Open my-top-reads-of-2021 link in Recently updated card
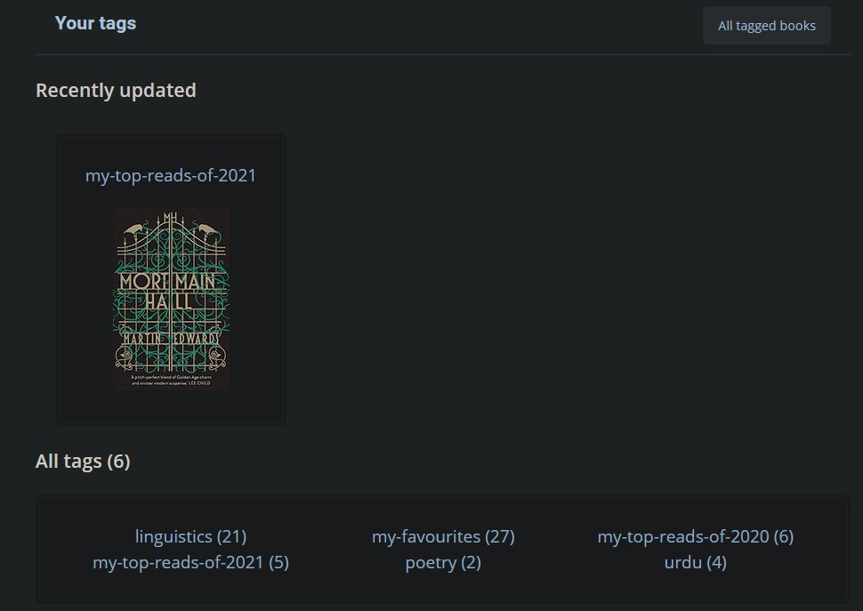 click(171, 175)
